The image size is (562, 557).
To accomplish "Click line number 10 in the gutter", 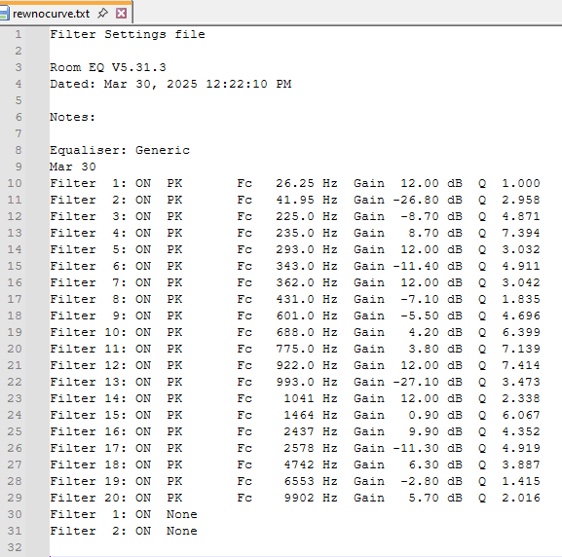I will [x=15, y=183].
